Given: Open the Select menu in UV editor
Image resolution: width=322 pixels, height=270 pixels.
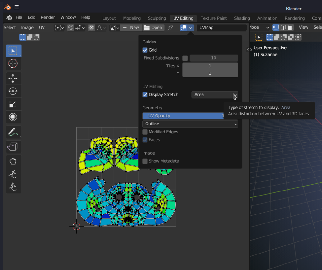Looking at the screenshot, I should 10,28.
